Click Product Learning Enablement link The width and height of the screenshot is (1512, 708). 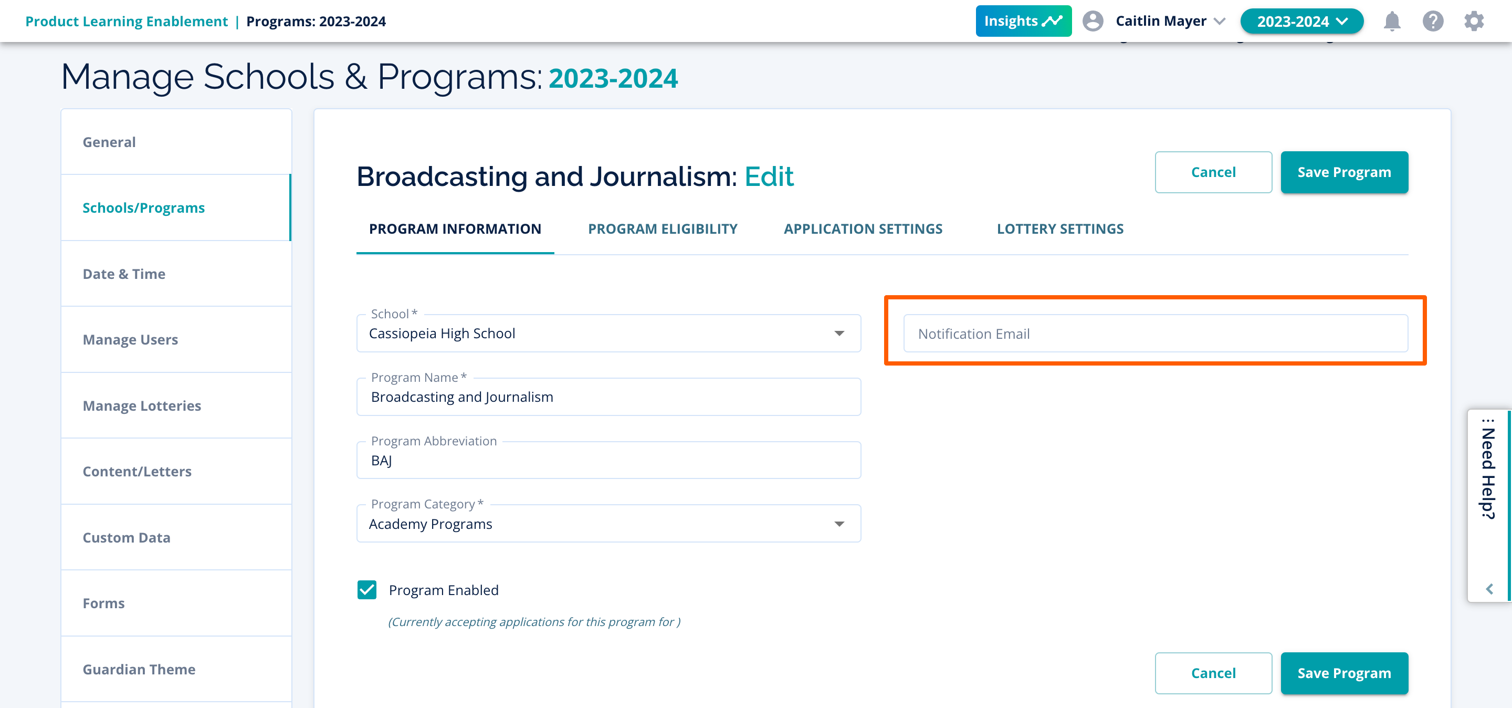126,21
